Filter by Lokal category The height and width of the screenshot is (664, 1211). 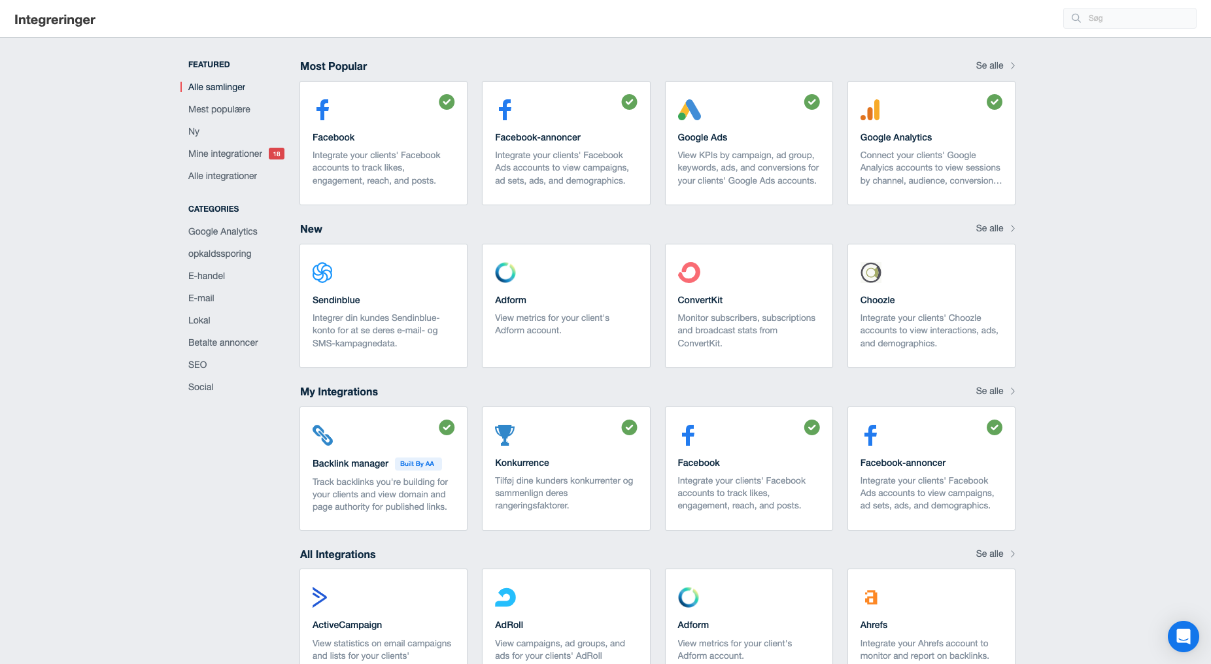pyautogui.click(x=199, y=320)
